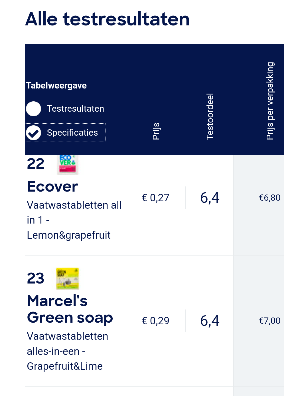Click the €6,80 package price cell
The width and height of the screenshot is (308, 396).
coord(269,198)
